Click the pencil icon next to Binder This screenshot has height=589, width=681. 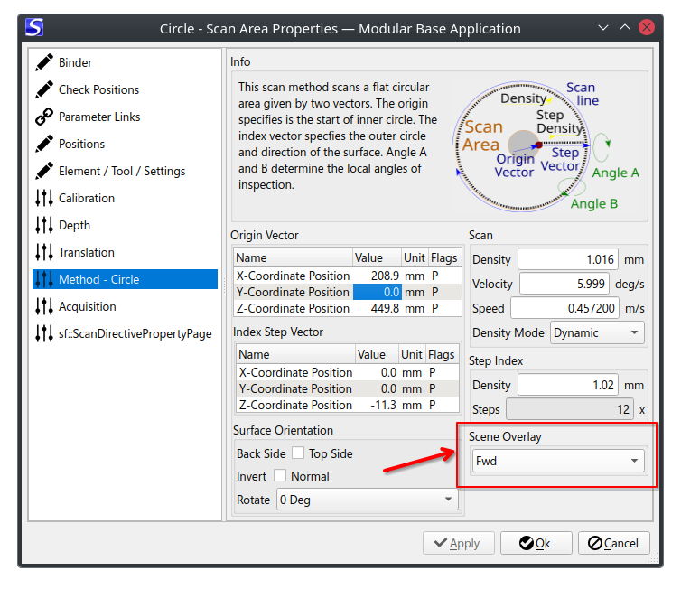coord(44,62)
